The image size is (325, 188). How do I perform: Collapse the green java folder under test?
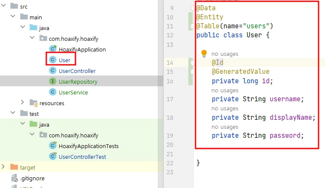click(x=23, y=124)
